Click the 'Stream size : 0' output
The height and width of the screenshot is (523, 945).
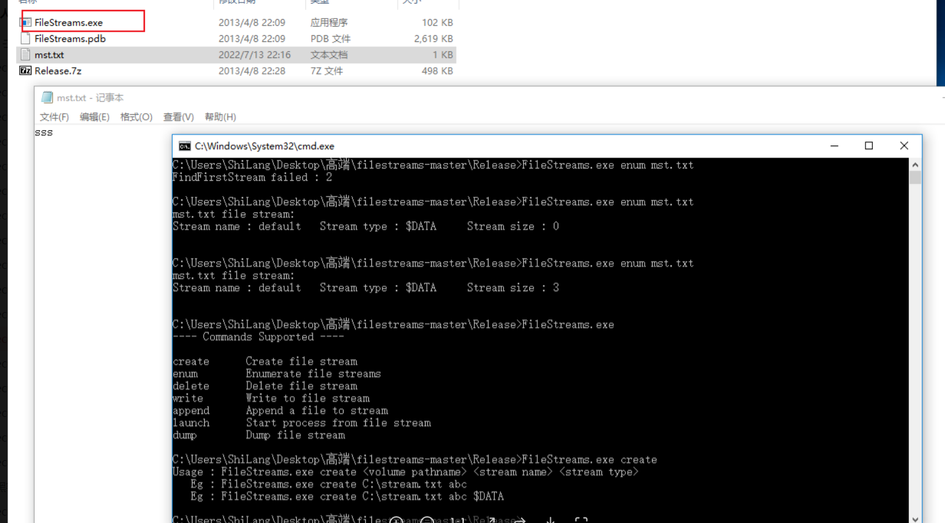513,226
